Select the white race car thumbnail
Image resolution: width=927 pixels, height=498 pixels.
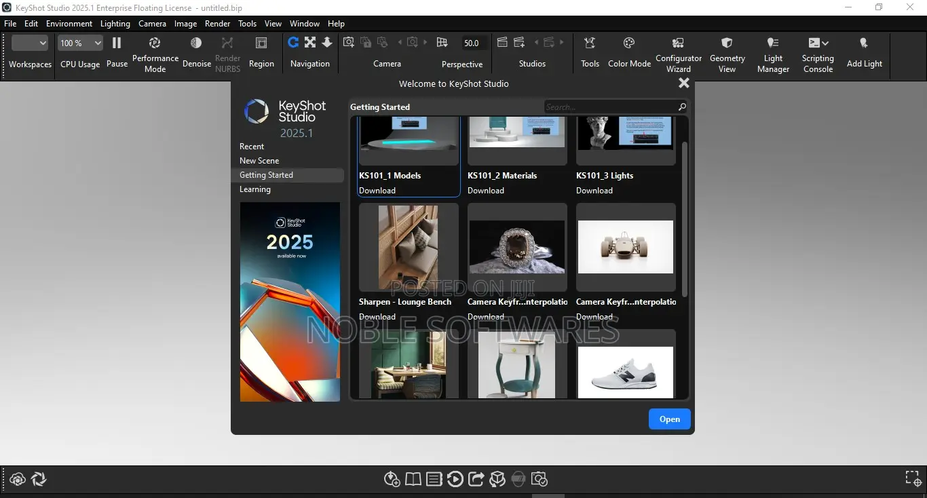(x=626, y=247)
